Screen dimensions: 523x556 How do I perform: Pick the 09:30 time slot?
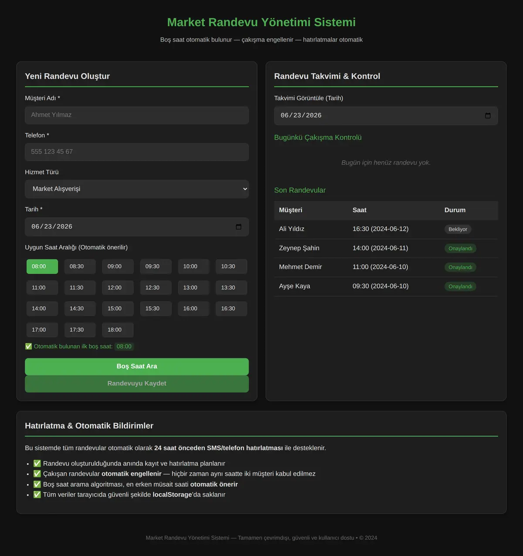click(x=156, y=266)
